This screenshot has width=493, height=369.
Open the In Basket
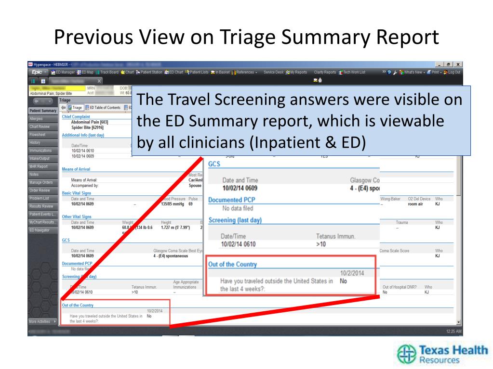(x=220, y=72)
